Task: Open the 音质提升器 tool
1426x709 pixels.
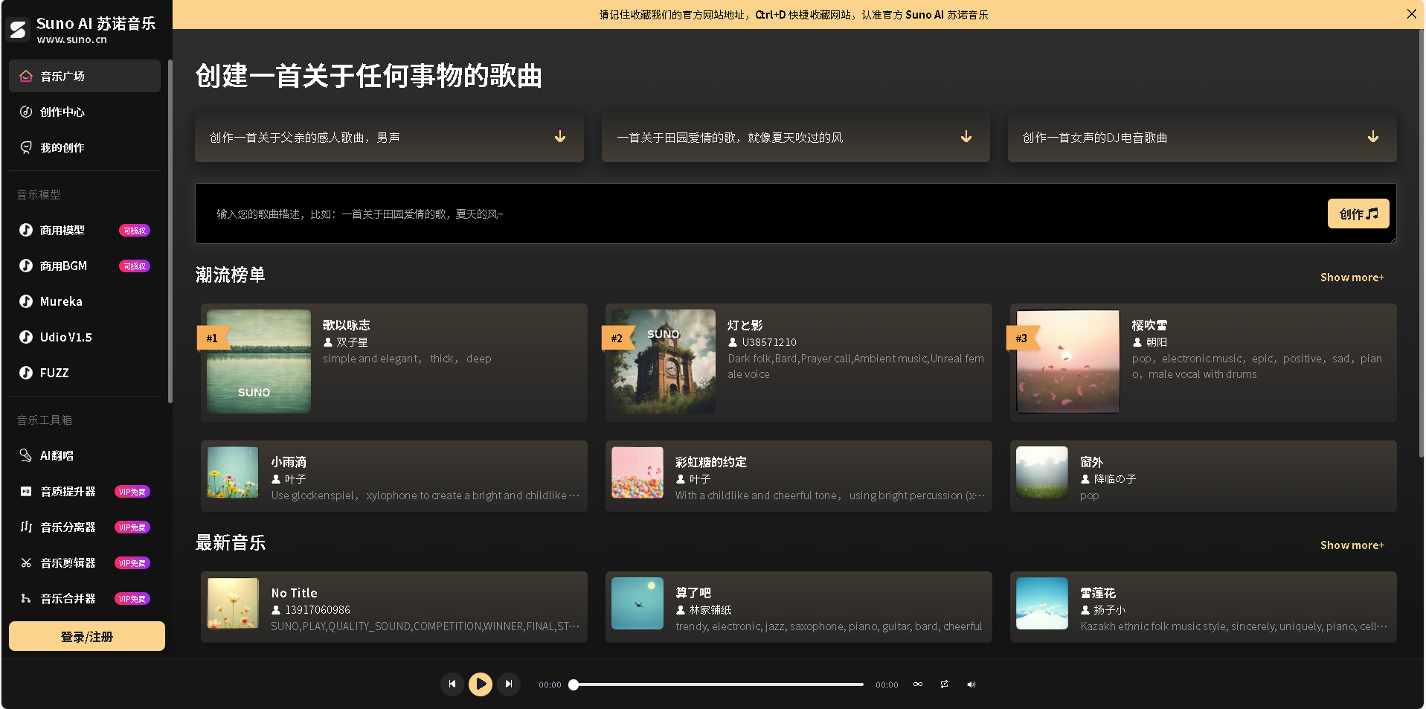Action: [68, 491]
